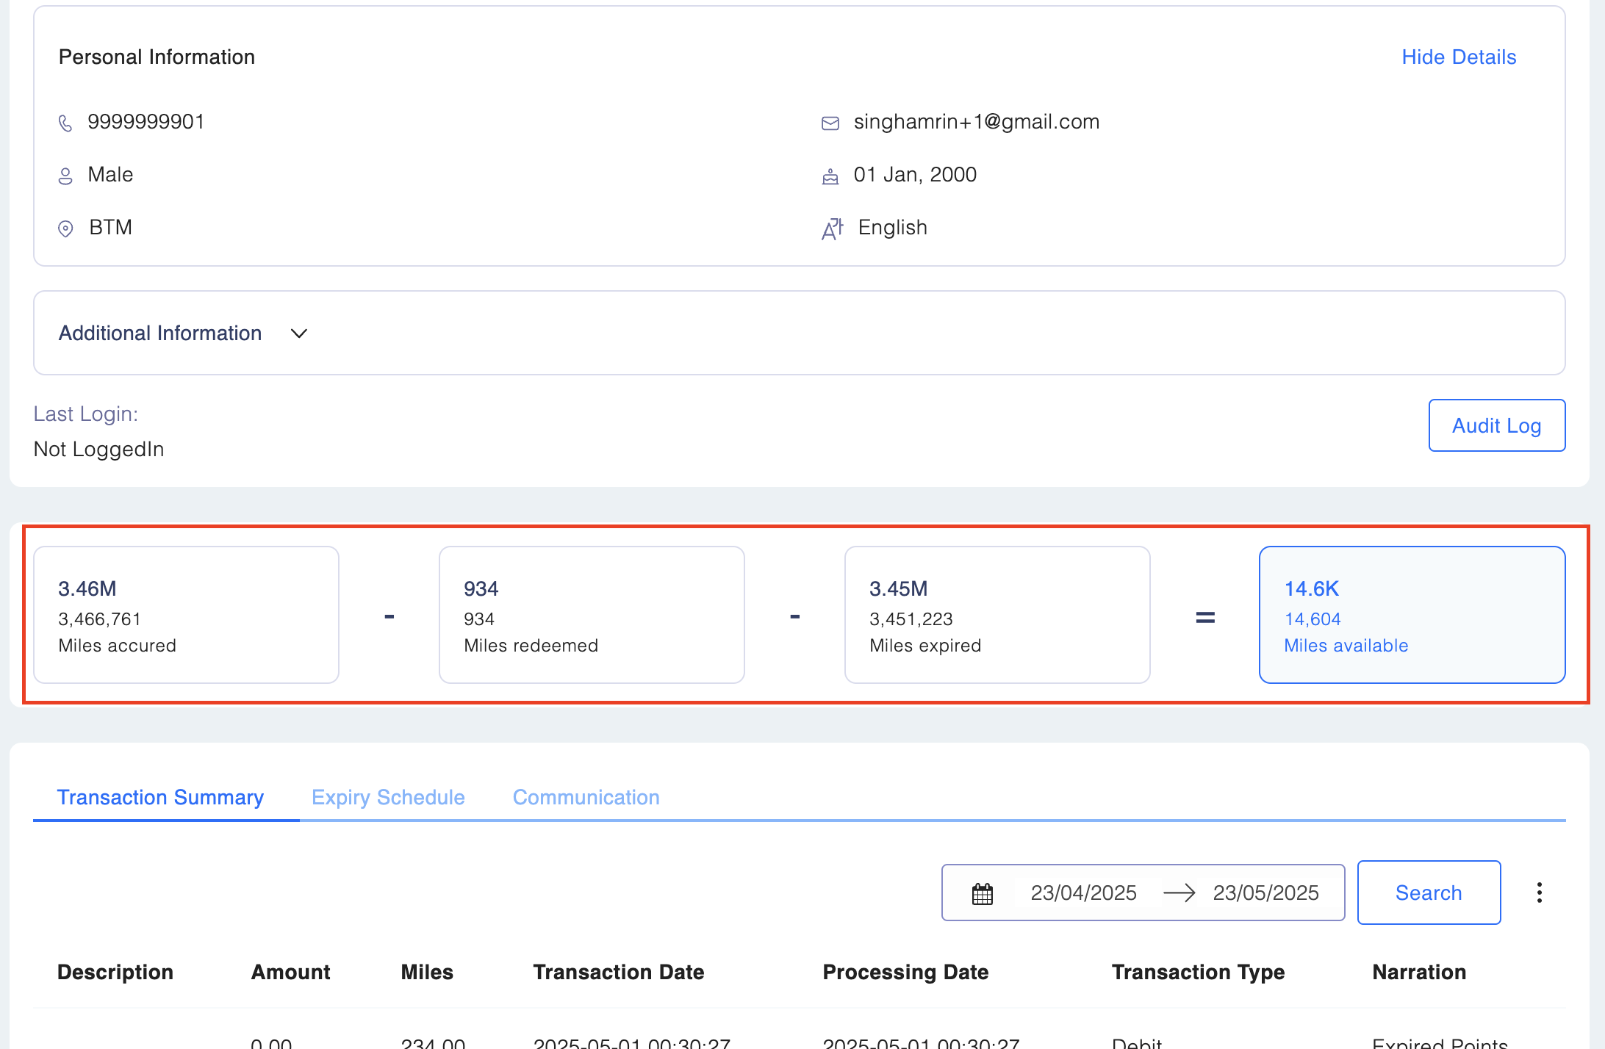The height and width of the screenshot is (1049, 1605).
Task: Open the Communication tab
Action: tap(586, 797)
